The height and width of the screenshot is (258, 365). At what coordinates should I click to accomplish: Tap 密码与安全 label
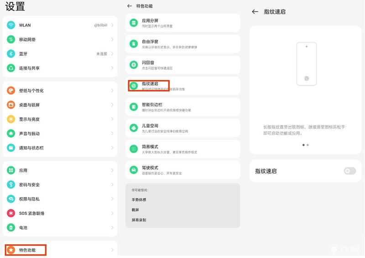tap(29, 185)
